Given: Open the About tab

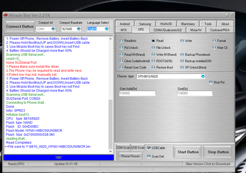Looking at the screenshot, I should [x=225, y=24].
